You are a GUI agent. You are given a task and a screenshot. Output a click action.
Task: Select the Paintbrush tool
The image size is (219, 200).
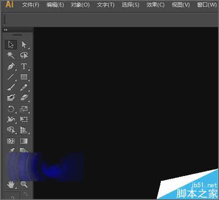coord(11,87)
